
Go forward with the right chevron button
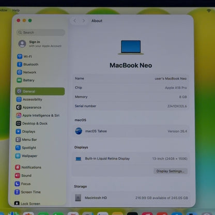pyautogui.click(x=84, y=21)
